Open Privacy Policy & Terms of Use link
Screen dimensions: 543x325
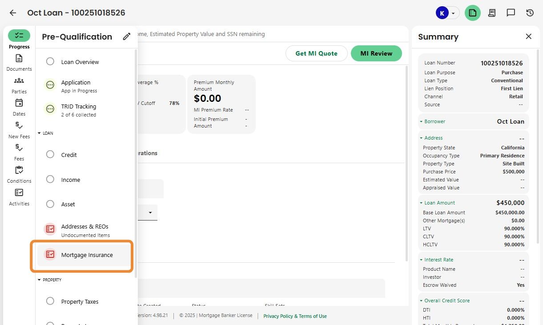(295, 316)
